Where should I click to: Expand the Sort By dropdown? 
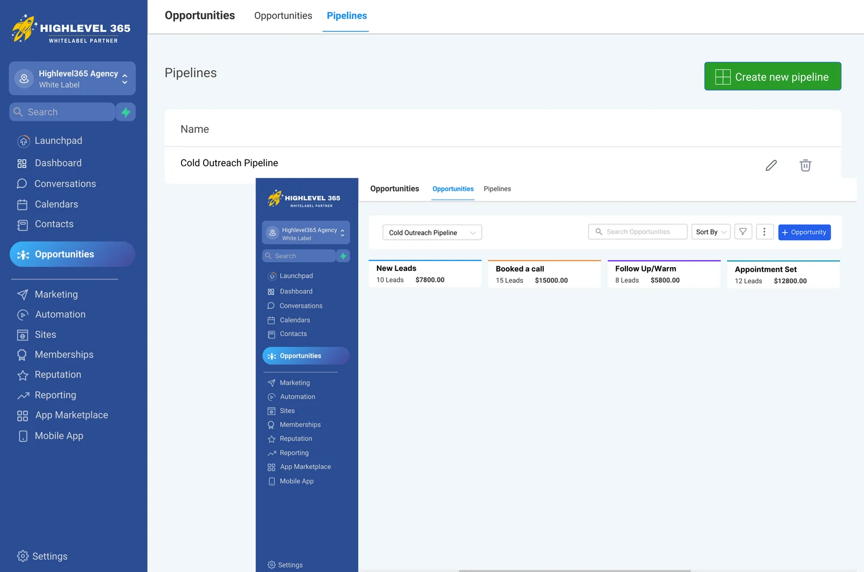(x=710, y=232)
